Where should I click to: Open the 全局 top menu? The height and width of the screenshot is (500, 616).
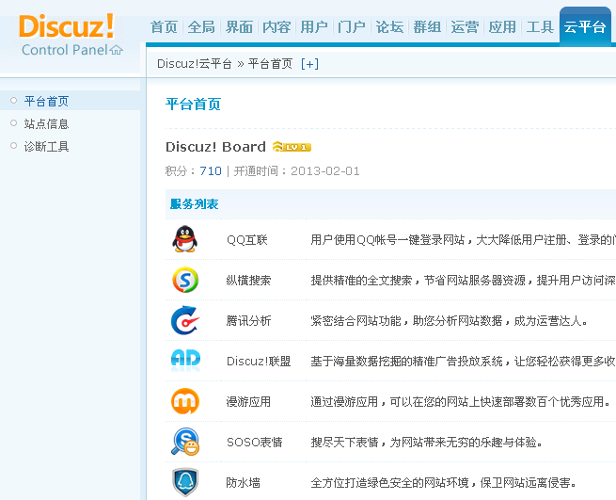coord(201,27)
